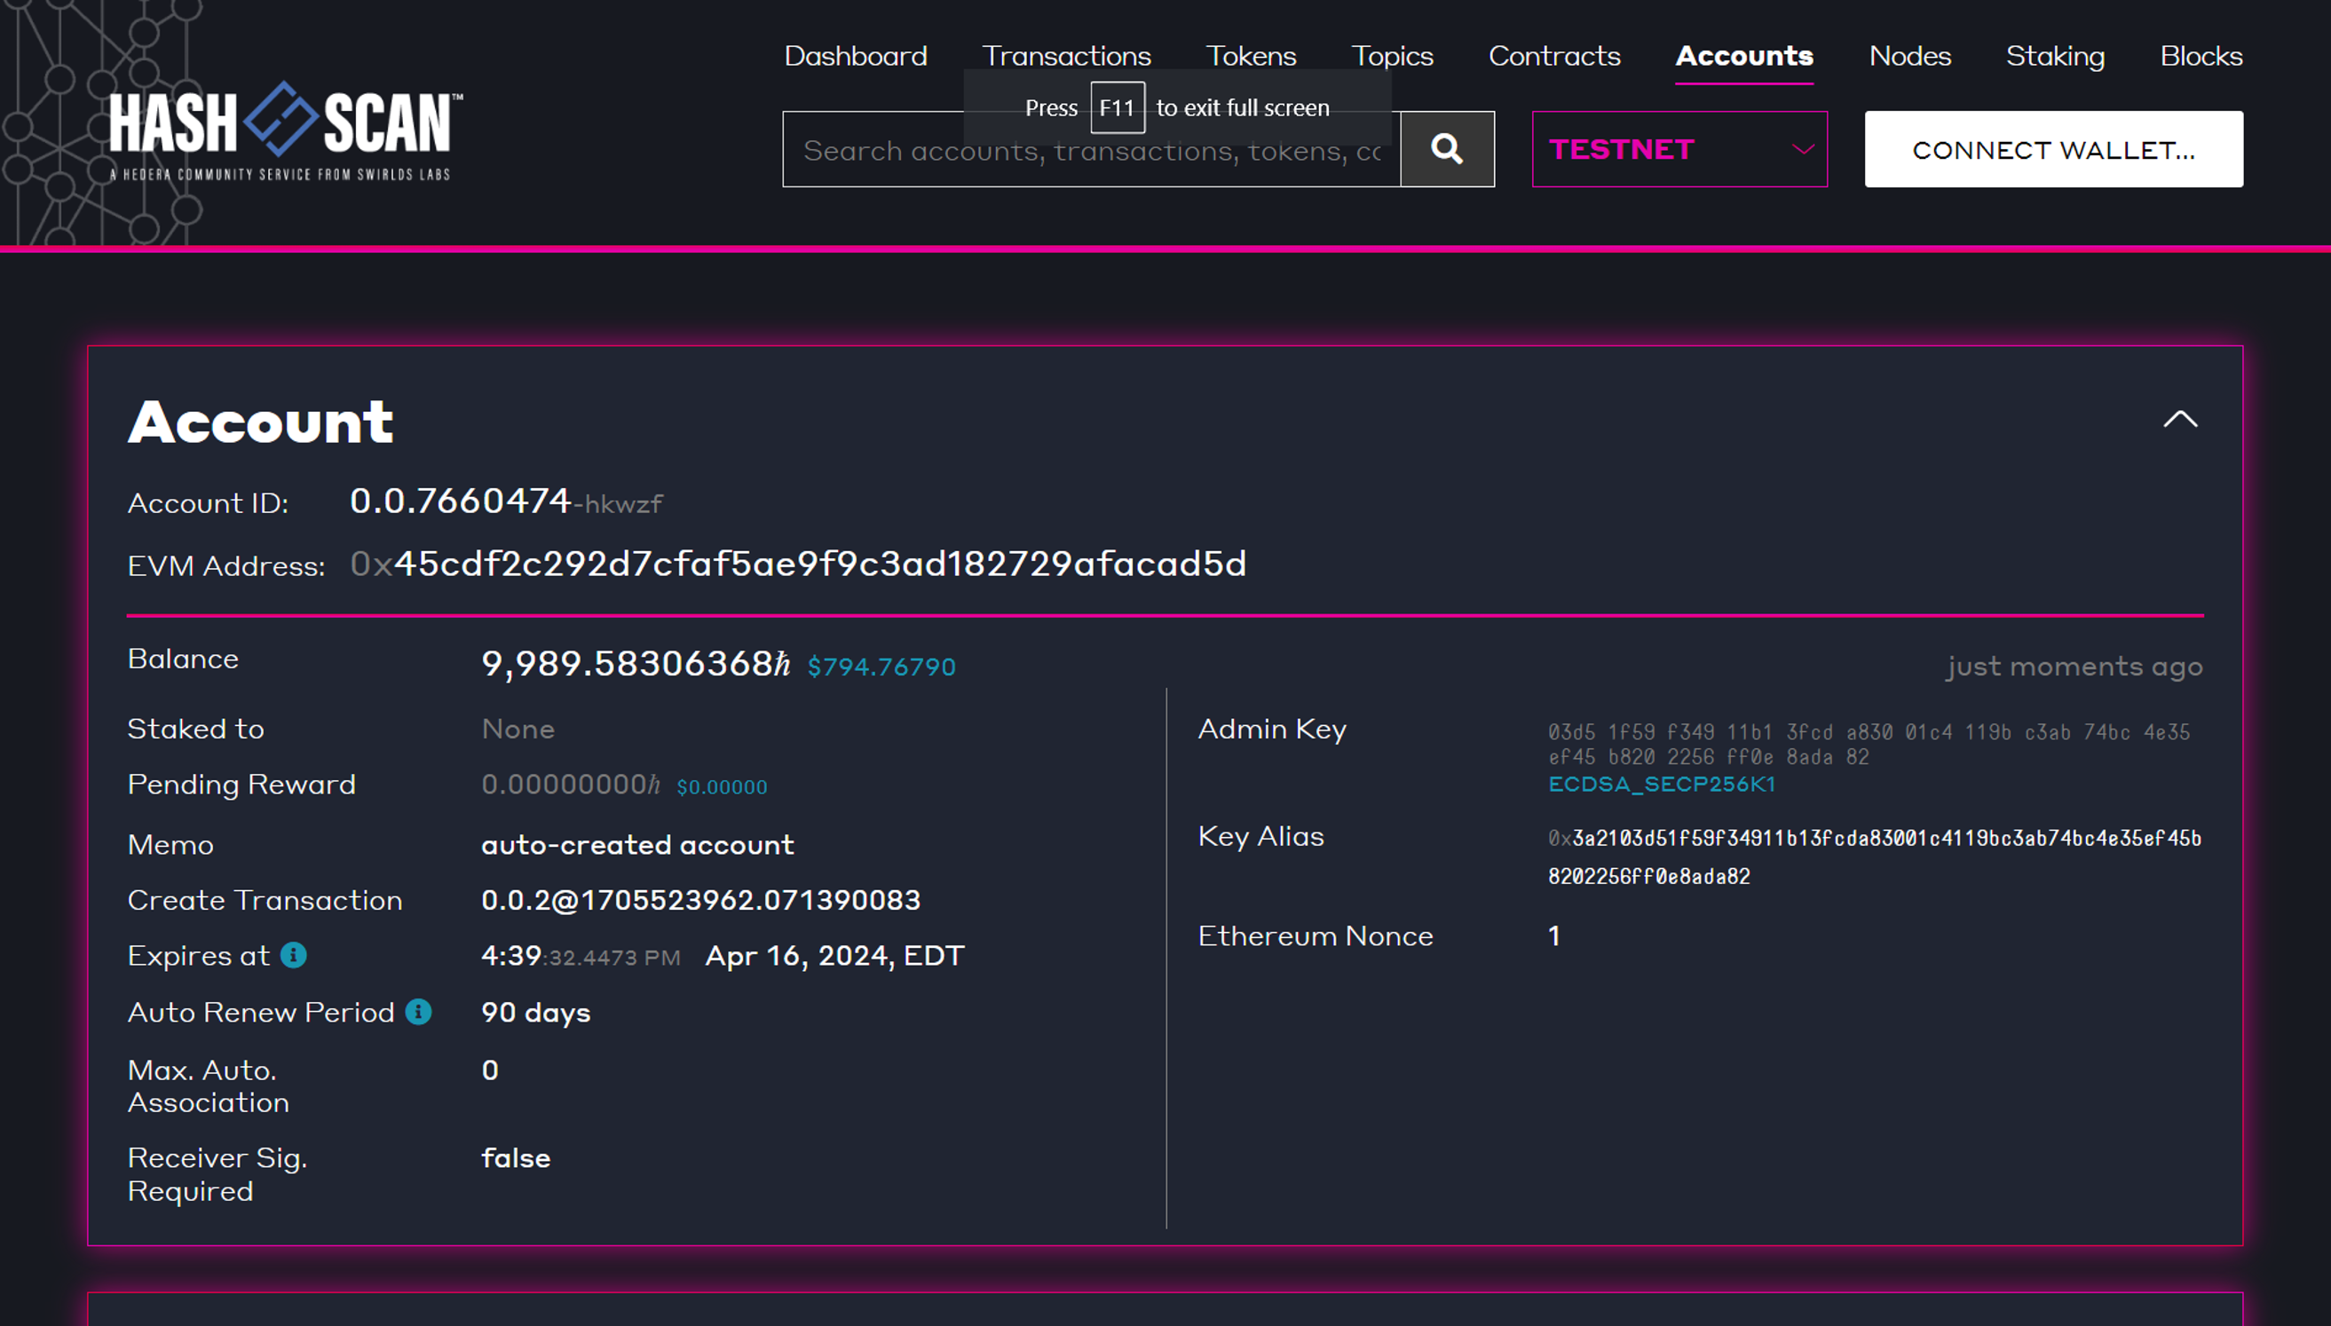Go to the Transactions page

[1066, 57]
